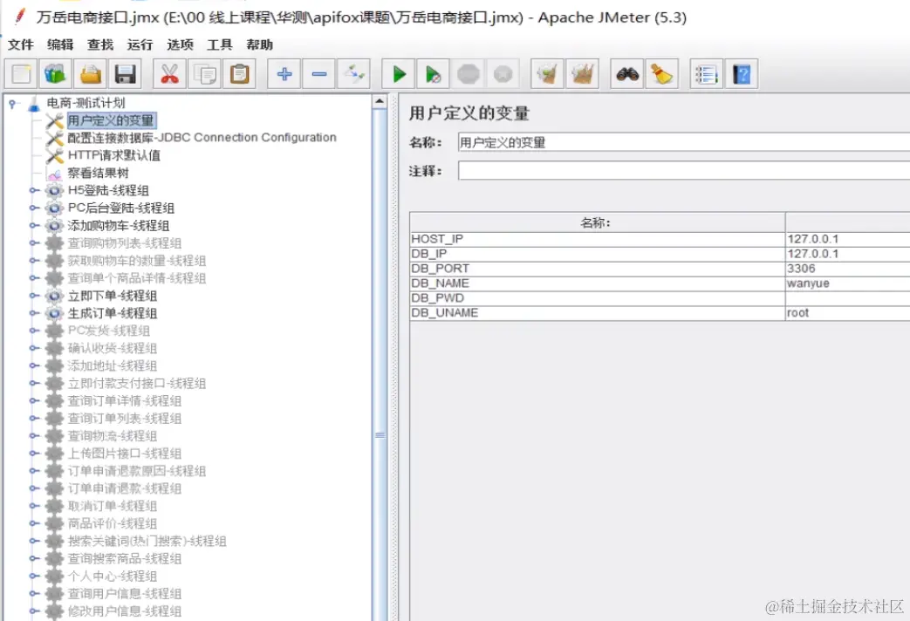The width and height of the screenshot is (910, 621).
Task: Click the New test plan icon
Action: (22, 74)
